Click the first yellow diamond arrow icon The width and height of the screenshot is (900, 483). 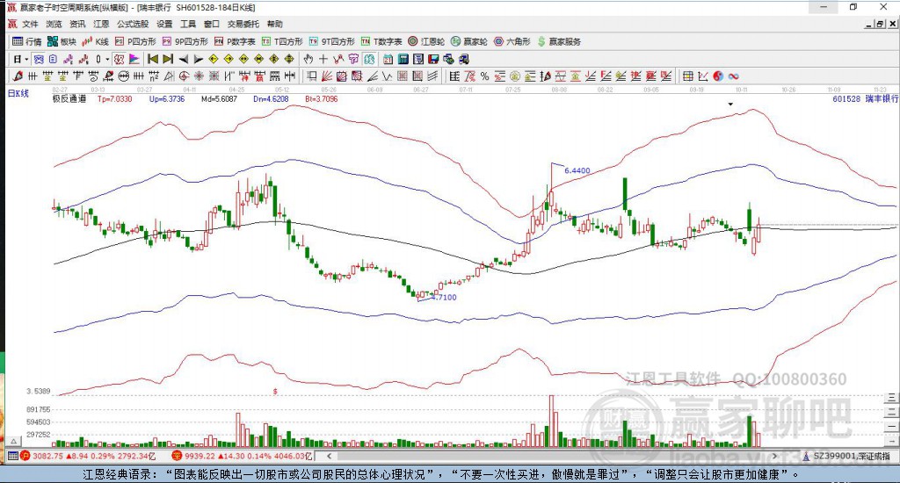214,59
